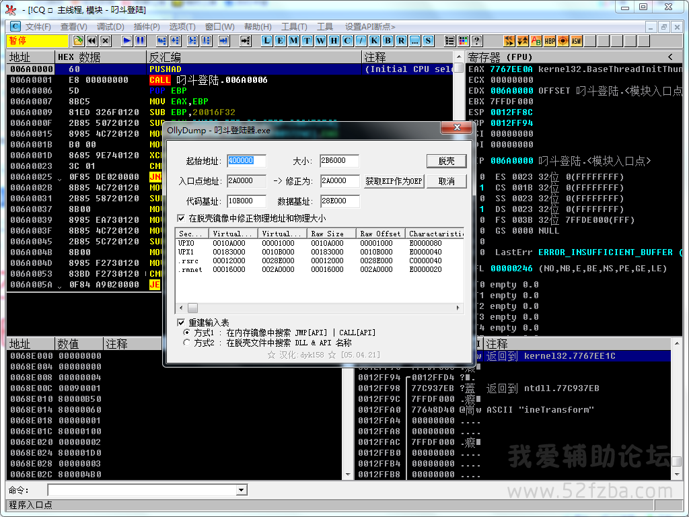Image resolution: width=689 pixels, height=517 pixels.
Task: Open the 查看(V) menu
Action: 74,27
